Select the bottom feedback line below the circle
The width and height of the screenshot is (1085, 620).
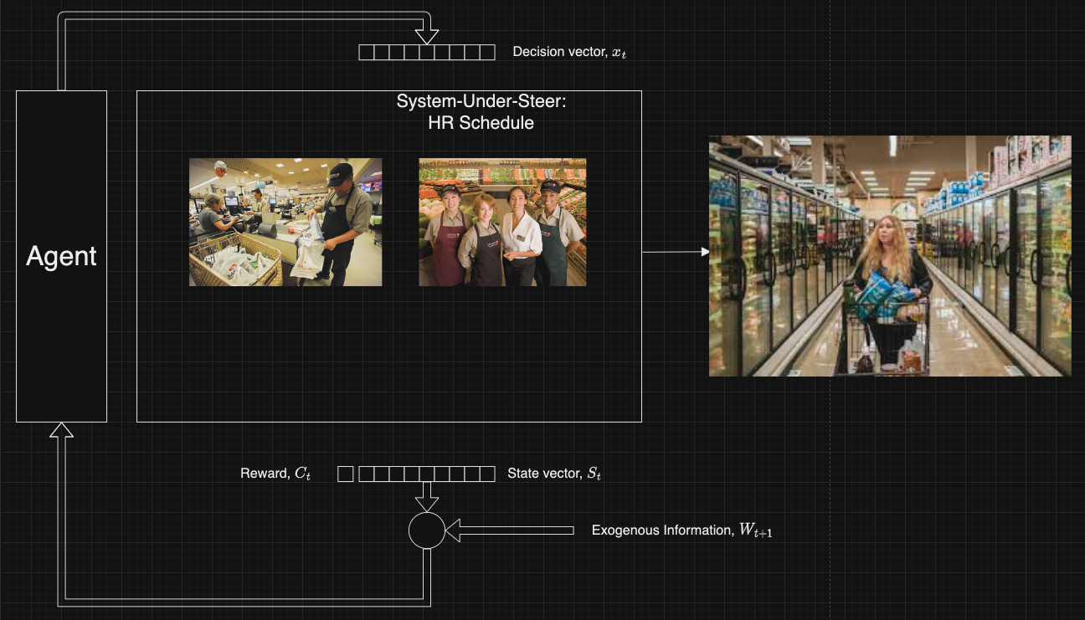coord(243,602)
